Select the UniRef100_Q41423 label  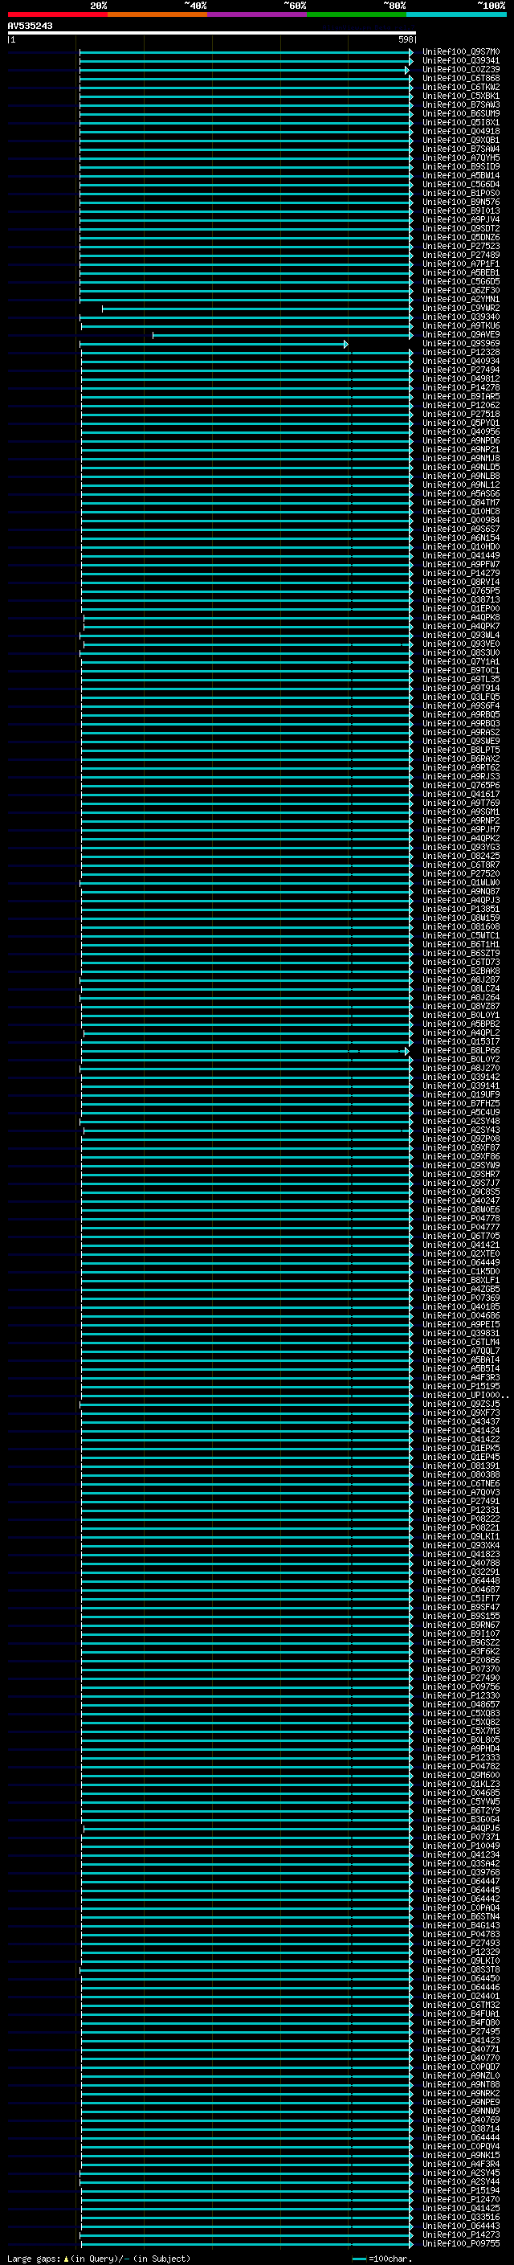pyautogui.click(x=461, y=2040)
